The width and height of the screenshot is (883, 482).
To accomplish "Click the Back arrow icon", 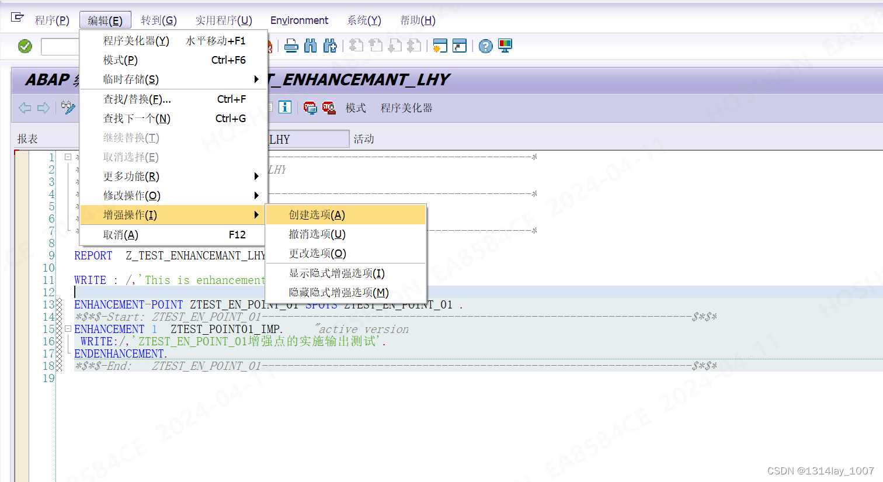I will (x=25, y=108).
